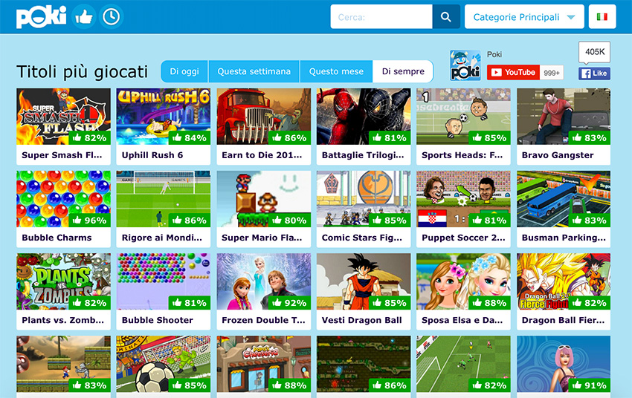The image size is (632, 398).
Task: Click the 405K like count bubble
Action: coord(595,52)
